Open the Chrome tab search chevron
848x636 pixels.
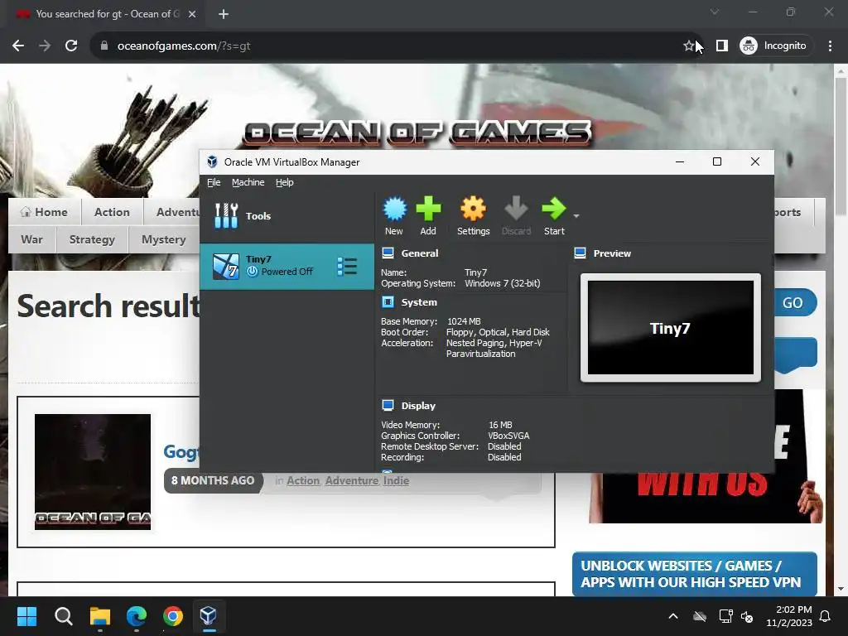(x=715, y=12)
